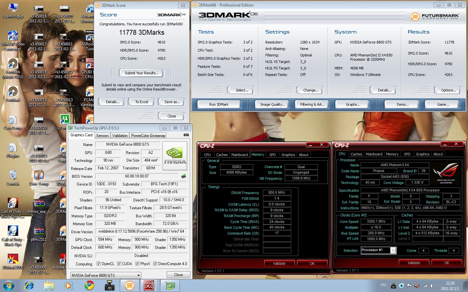Toggle the OpenCL checkbox in GPU-Z
Image resolution: width=468 pixels, height=292 pixels.
click(98, 264)
